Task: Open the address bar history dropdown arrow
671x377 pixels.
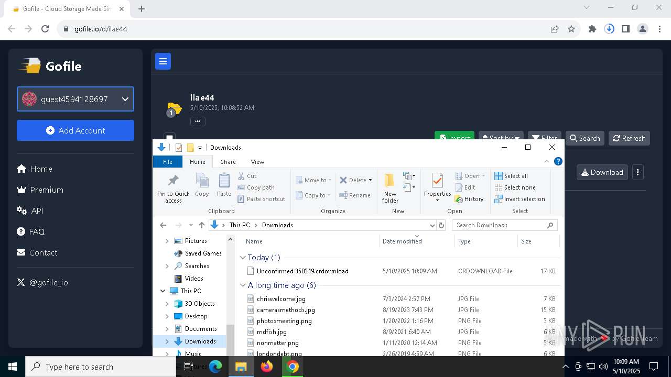Action: pyautogui.click(x=432, y=225)
